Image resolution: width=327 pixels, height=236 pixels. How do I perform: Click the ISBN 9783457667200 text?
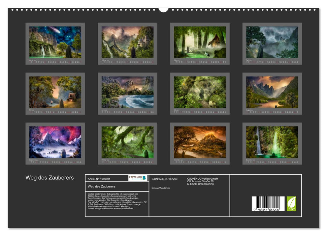coord(165,179)
